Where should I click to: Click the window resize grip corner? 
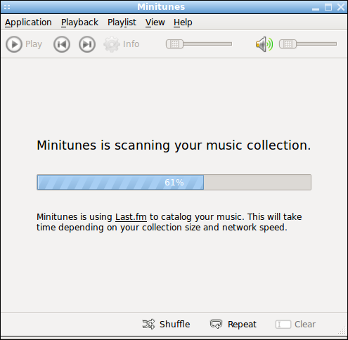pyautogui.click(x=342, y=331)
